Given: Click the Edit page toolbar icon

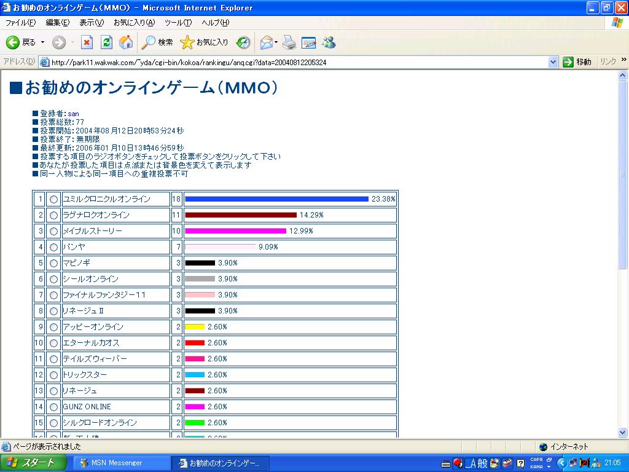Looking at the screenshot, I should point(308,42).
